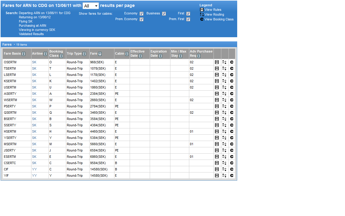Image resolution: width=345 pixels, height=216 pixels.
Task: View booking class for LSERTM fare
Action: (x=232, y=75)
